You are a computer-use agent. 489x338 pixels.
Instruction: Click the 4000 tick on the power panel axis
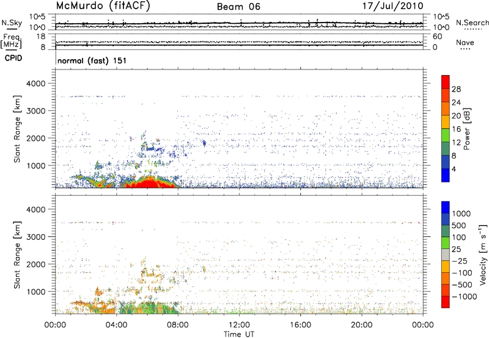point(35,84)
